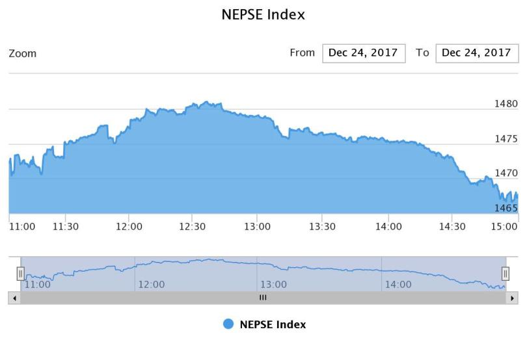Viewport: 527px width, 351px height.
Task: Click the 14:00 label in the navigator
Action: coord(398,284)
